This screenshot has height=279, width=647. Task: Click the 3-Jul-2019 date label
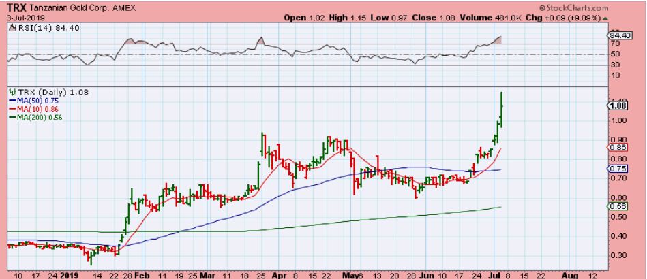point(25,18)
